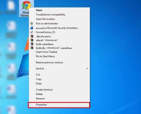Choose Unpin from Taskbar
141x114 pixels.
[x=47, y=52]
